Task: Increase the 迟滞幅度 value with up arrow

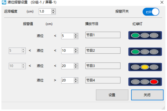Action: point(53,10)
